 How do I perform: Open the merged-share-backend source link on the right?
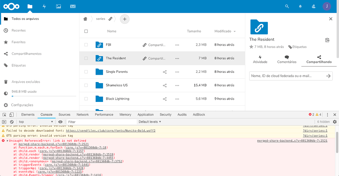pos(292,141)
